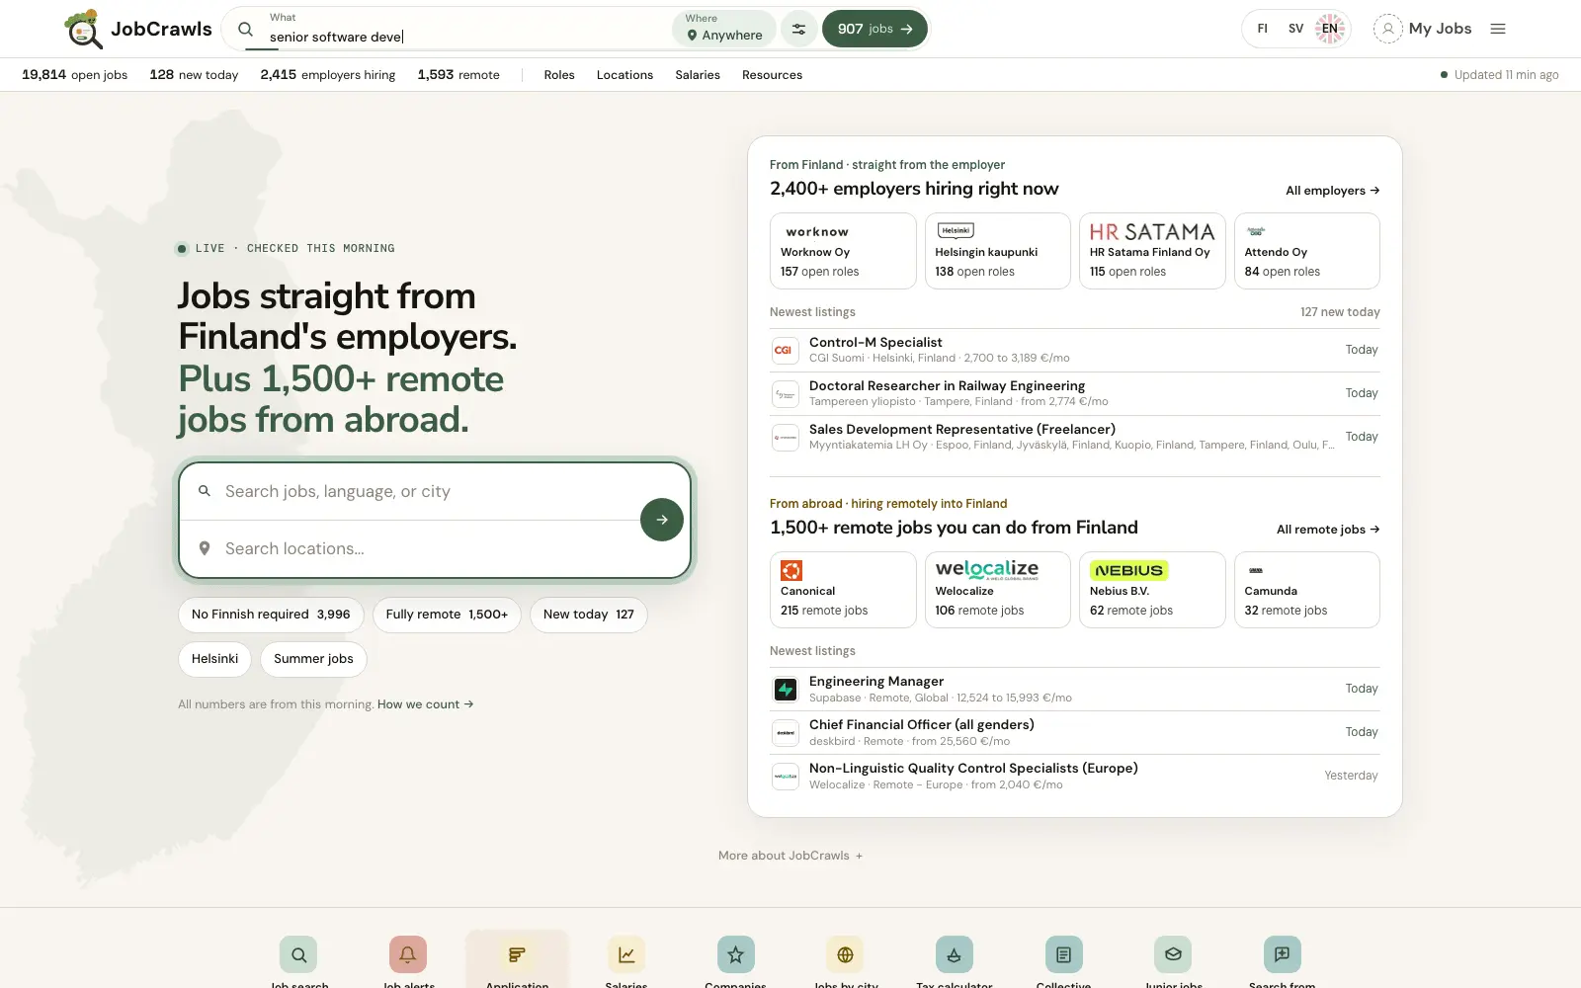Click the green arrow search submit button

pos(662,520)
